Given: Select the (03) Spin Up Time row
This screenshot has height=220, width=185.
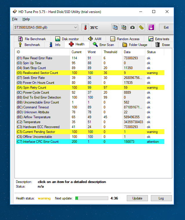Looking at the screenshot, I should point(90,63).
